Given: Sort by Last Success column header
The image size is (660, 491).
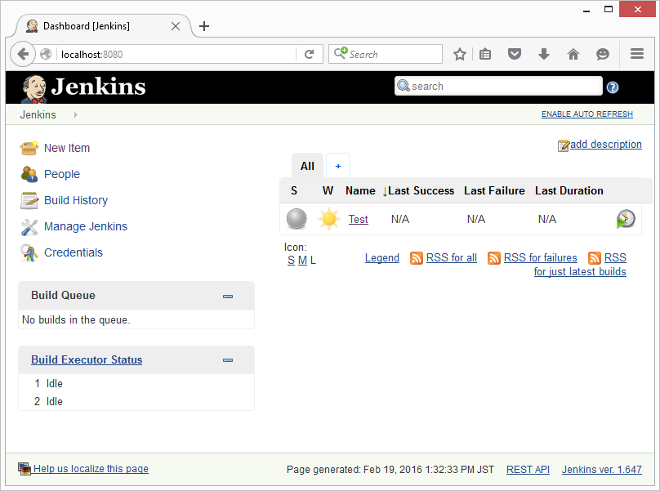Looking at the screenshot, I should click(421, 190).
